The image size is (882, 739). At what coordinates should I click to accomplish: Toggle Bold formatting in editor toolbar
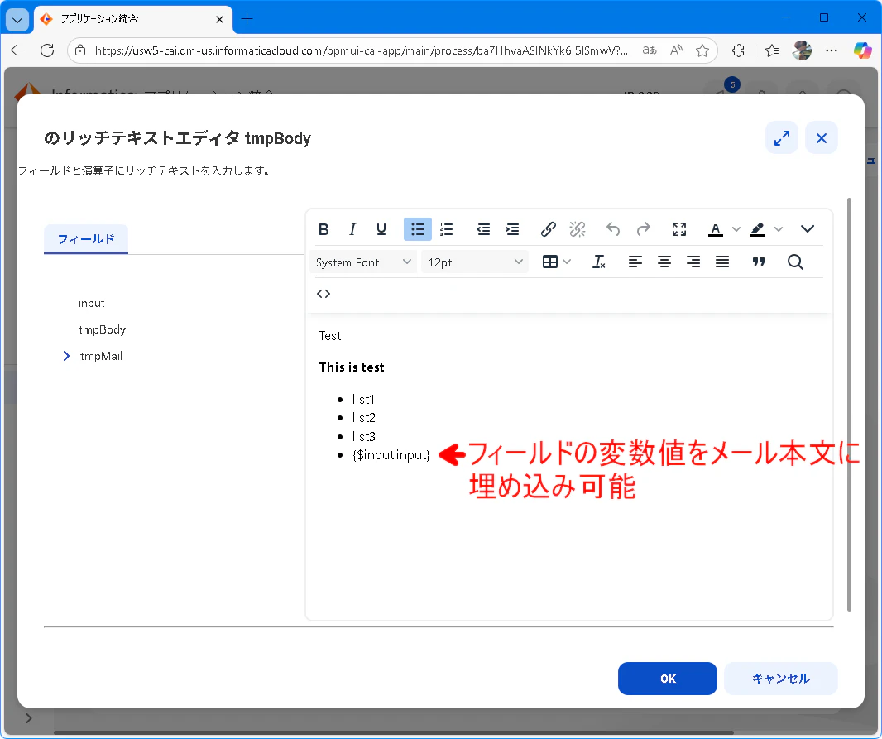[x=324, y=229]
